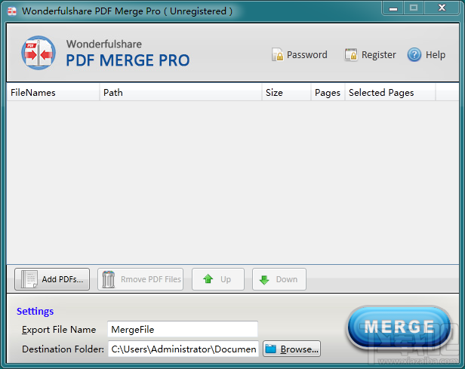
Task: Open Help with the question mark icon
Action: pyautogui.click(x=427, y=55)
